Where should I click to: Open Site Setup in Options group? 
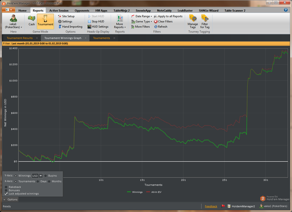tap(68, 16)
